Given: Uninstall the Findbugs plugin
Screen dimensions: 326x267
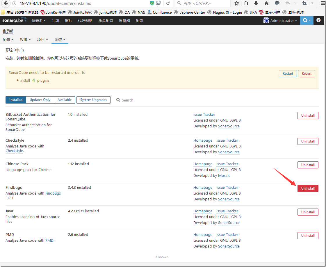Looking at the screenshot, I should [x=308, y=188].
